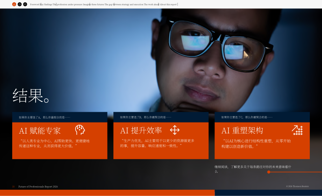Image resolution: width=322 pixels, height=196 pixels.
Task: Select the AI 赋能专家 card title
Action: point(40,131)
